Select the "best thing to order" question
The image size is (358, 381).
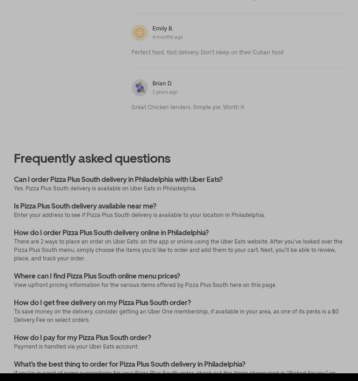click(x=129, y=364)
